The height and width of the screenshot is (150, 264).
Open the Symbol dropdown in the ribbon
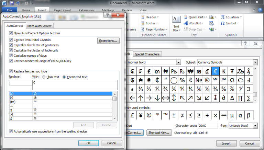pos(230,23)
